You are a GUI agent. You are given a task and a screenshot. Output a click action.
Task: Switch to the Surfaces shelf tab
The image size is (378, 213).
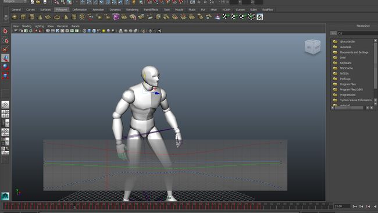coord(45,10)
